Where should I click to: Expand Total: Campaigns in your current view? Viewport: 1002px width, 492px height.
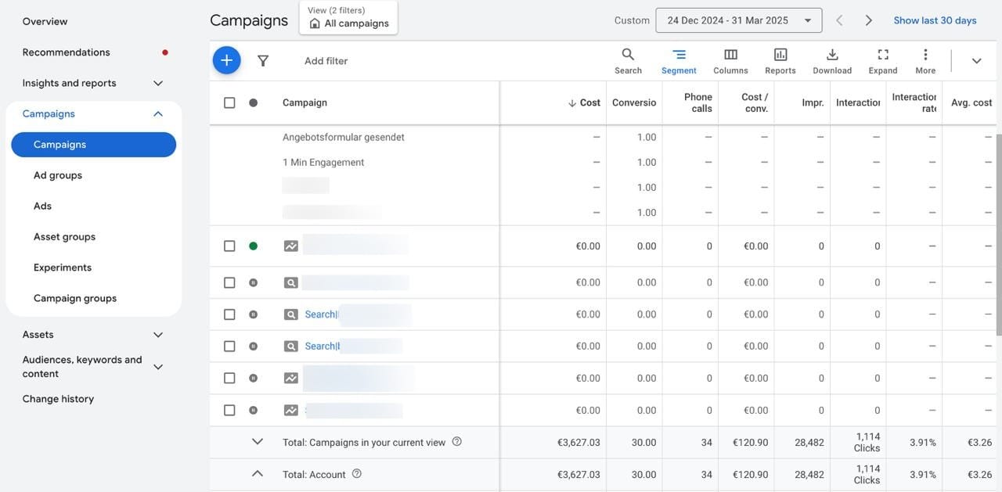point(258,442)
